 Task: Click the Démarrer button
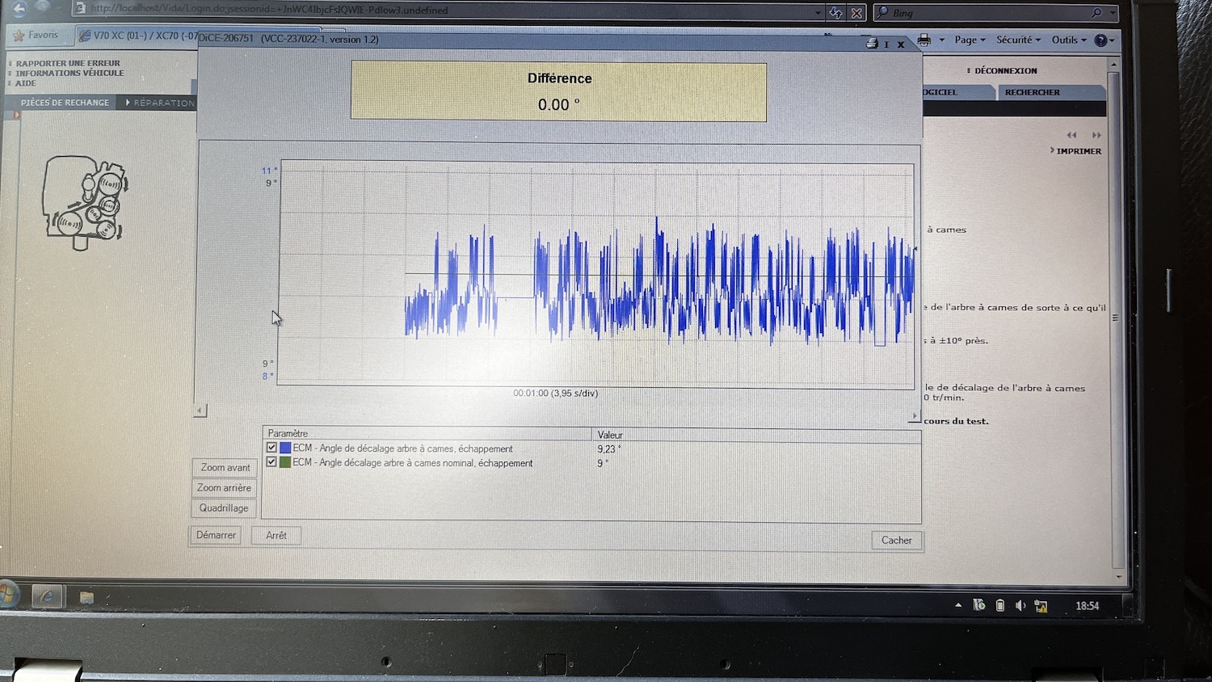(x=216, y=535)
